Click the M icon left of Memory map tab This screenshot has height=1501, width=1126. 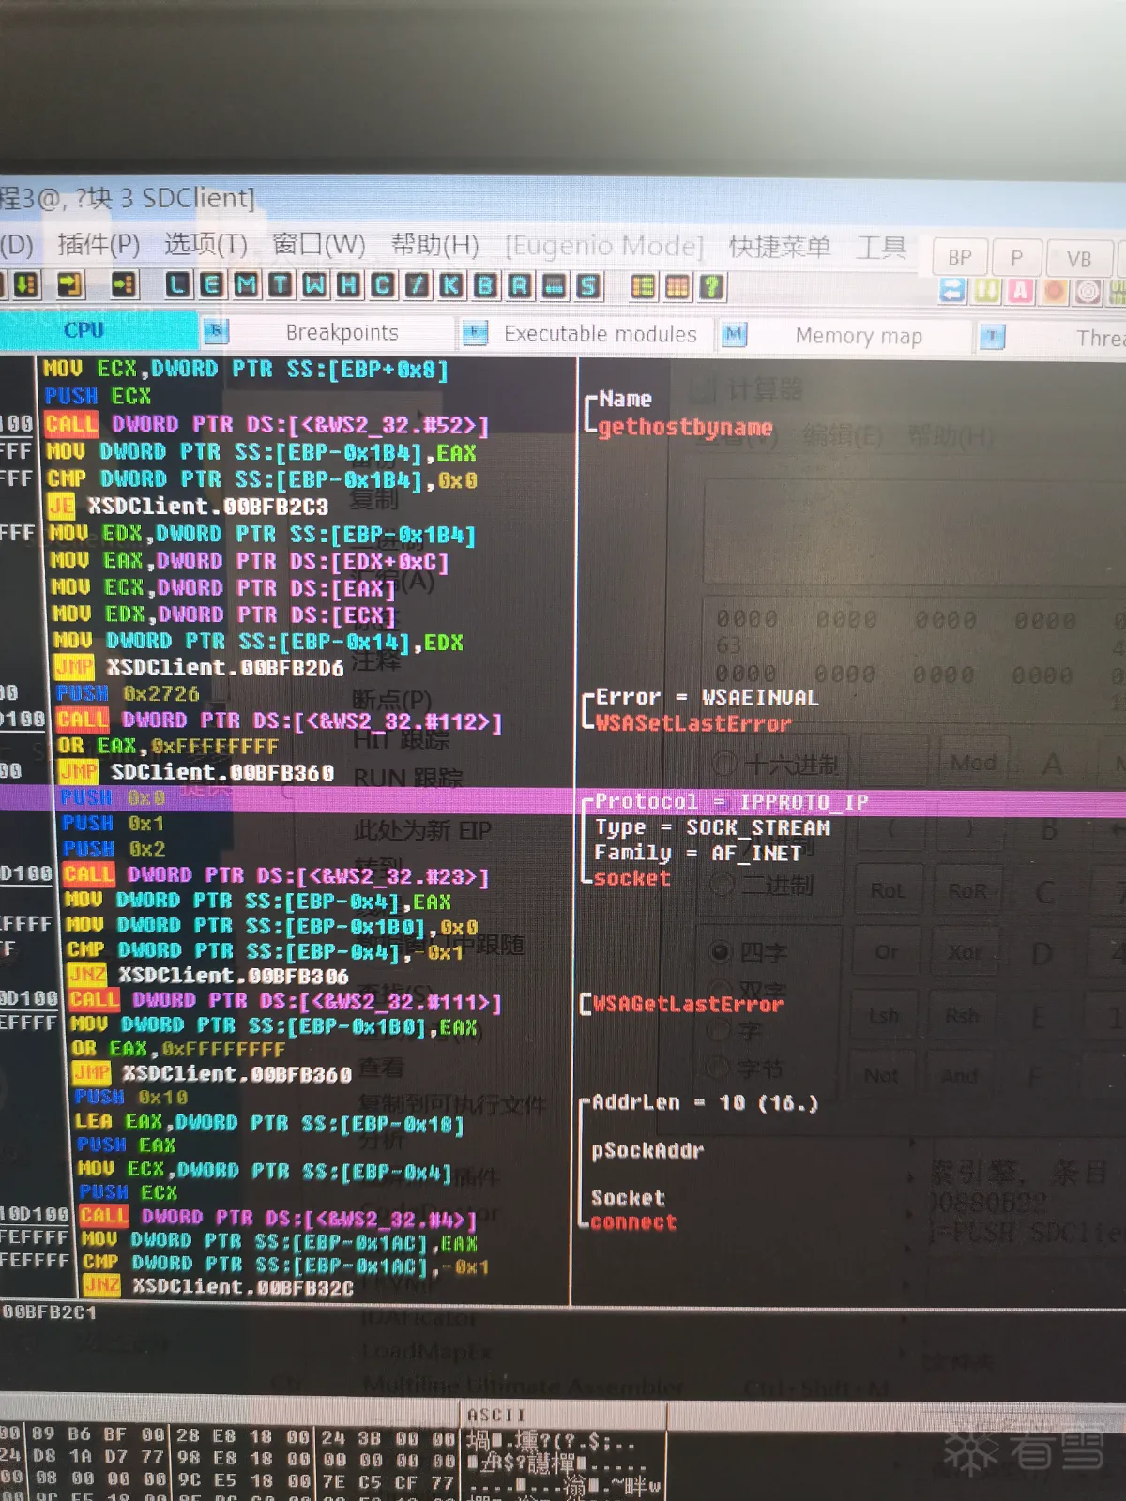pyautogui.click(x=734, y=334)
